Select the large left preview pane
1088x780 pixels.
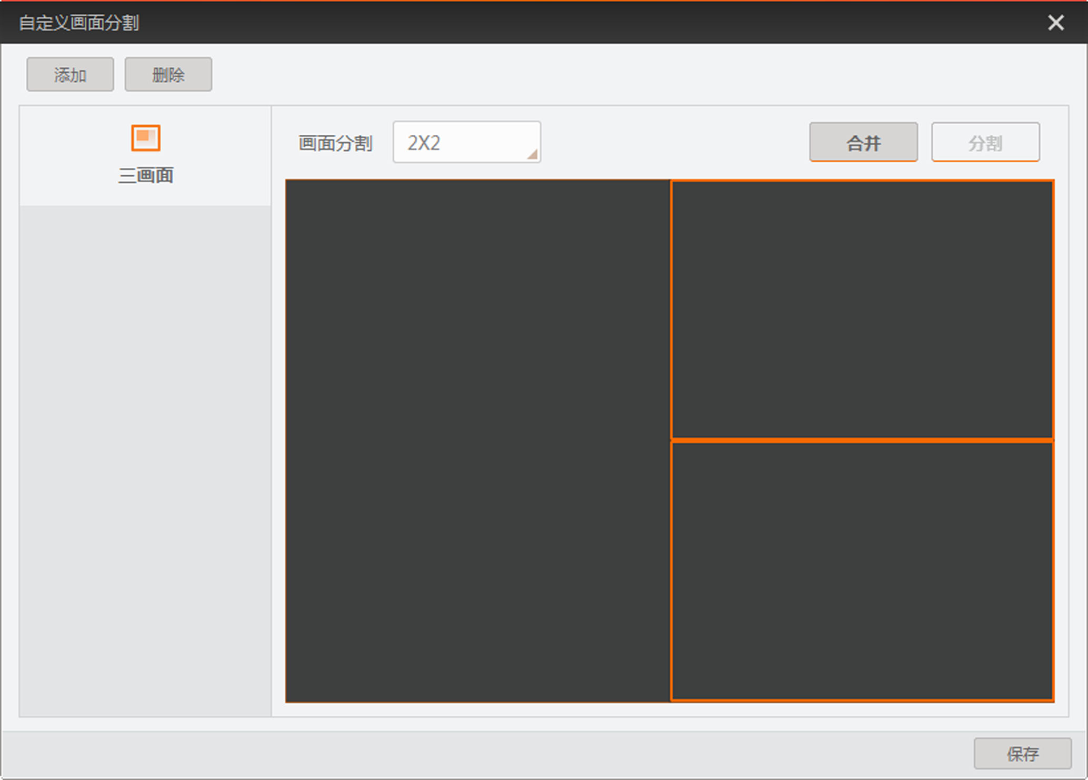coord(477,441)
